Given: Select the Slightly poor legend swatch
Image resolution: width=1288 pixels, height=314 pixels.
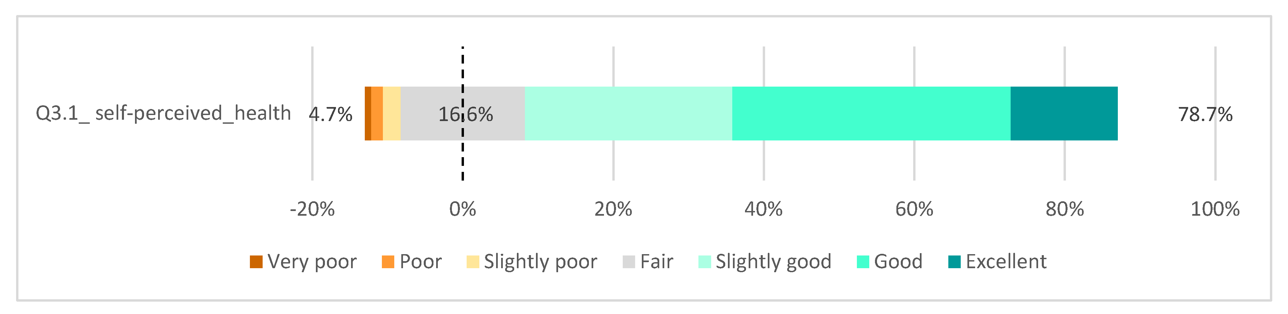Looking at the screenshot, I should [x=473, y=261].
